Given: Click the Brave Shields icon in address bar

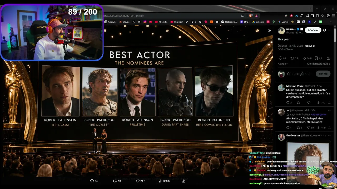Looking at the screenshot, I should 250,16.
